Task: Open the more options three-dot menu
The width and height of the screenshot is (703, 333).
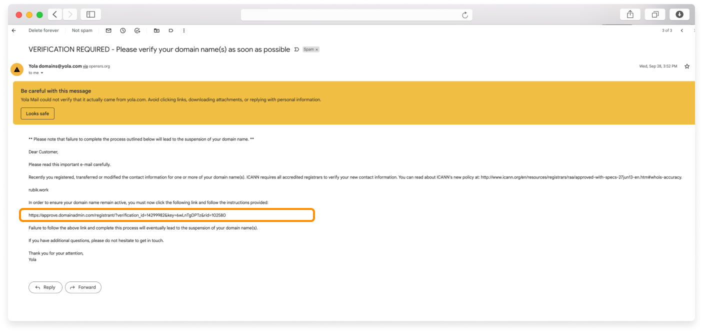Action: click(x=183, y=30)
